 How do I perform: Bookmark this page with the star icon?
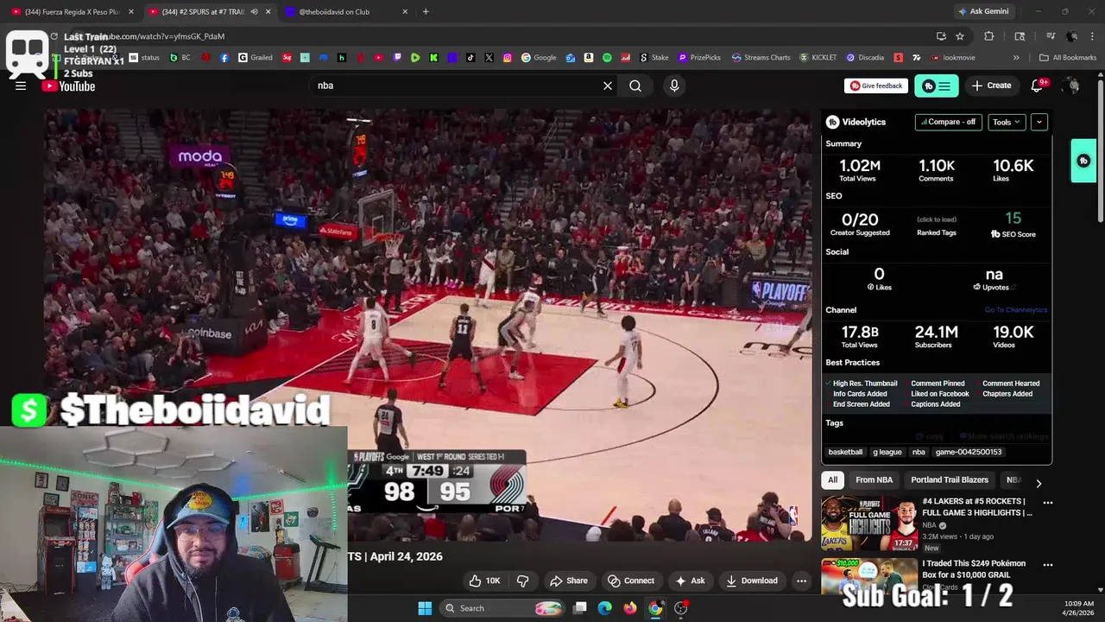[x=960, y=36]
